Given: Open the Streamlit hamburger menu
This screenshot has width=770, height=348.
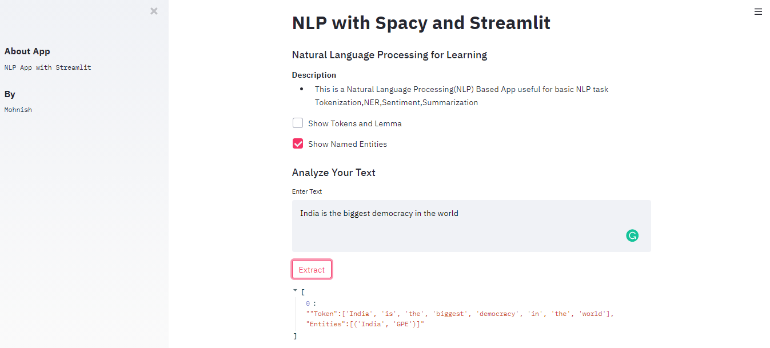Looking at the screenshot, I should point(758,11).
